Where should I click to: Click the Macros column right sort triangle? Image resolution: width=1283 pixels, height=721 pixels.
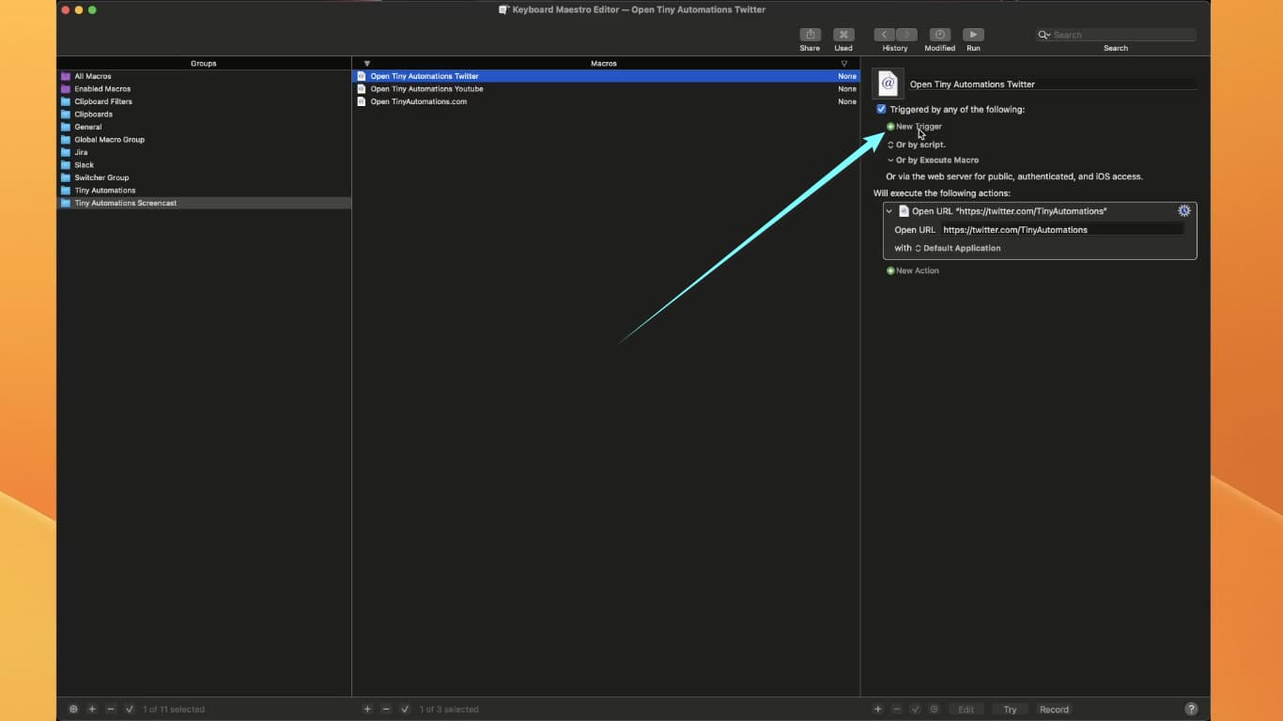844,64
